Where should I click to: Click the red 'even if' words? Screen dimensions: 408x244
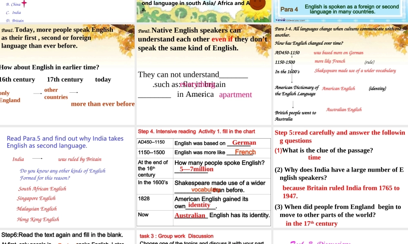pyautogui.click(x=222, y=39)
